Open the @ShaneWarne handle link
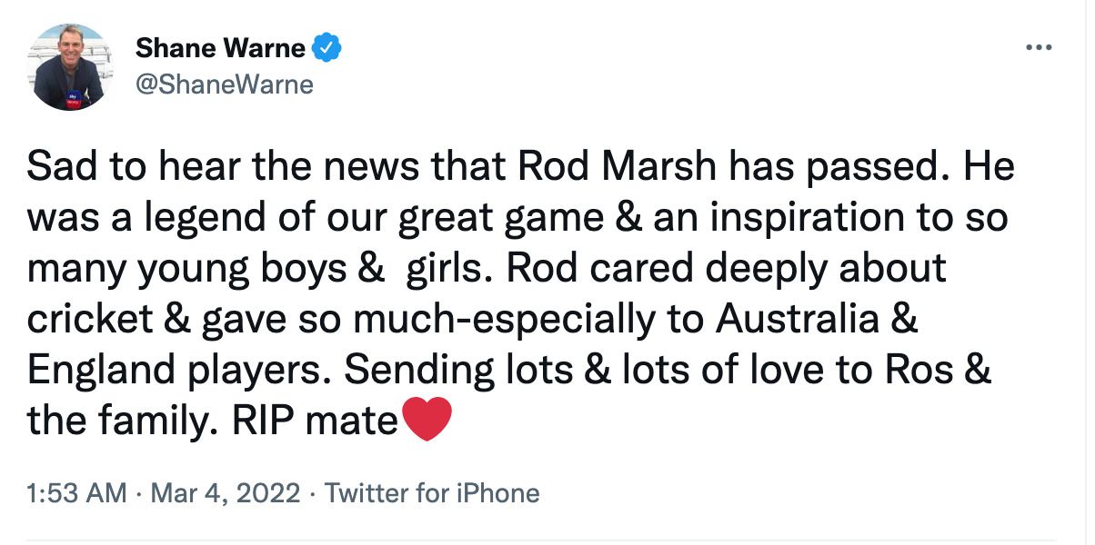This screenshot has width=1095, height=545. click(224, 84)
